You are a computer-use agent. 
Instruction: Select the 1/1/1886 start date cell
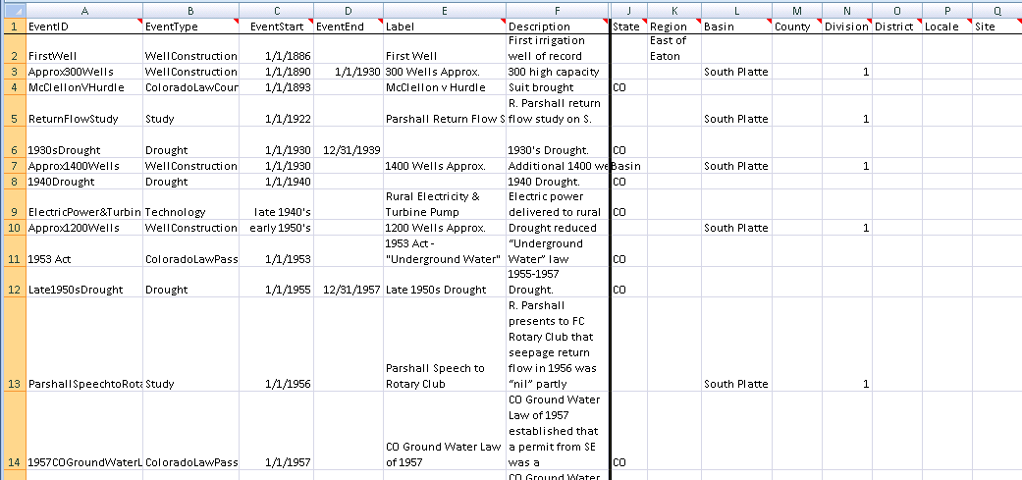click(x=276, y=49)
